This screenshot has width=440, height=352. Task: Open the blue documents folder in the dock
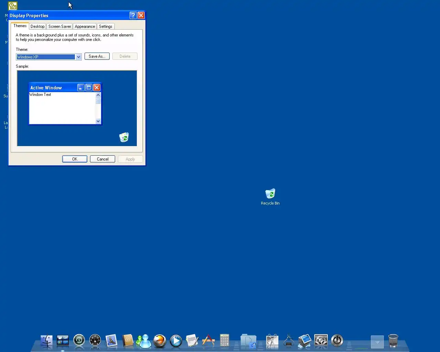[248, 341]
